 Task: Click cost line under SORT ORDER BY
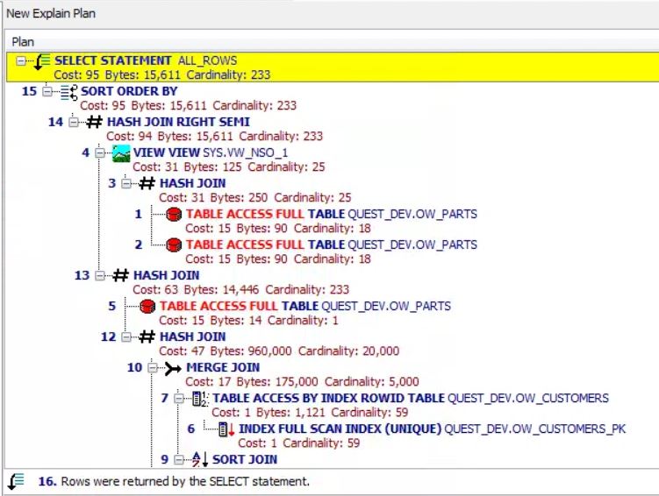tap(189, 106)
